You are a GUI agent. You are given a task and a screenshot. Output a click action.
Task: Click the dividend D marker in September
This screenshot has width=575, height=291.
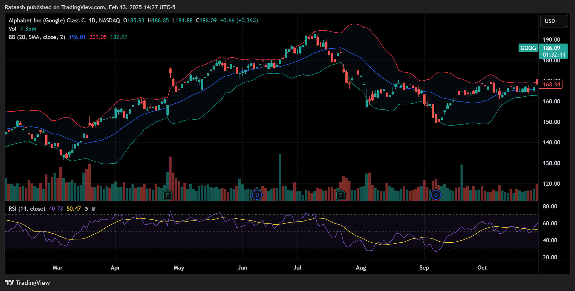coord(435,195)
